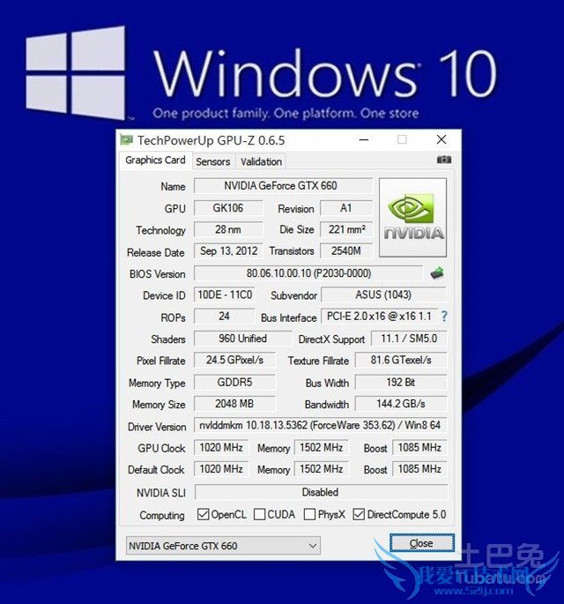
Task: Click the Pixel Fillrate value 24.5 GPixel/s
Action: point(234,360)
